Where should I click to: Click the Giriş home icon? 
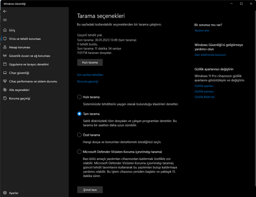(5, 30)
